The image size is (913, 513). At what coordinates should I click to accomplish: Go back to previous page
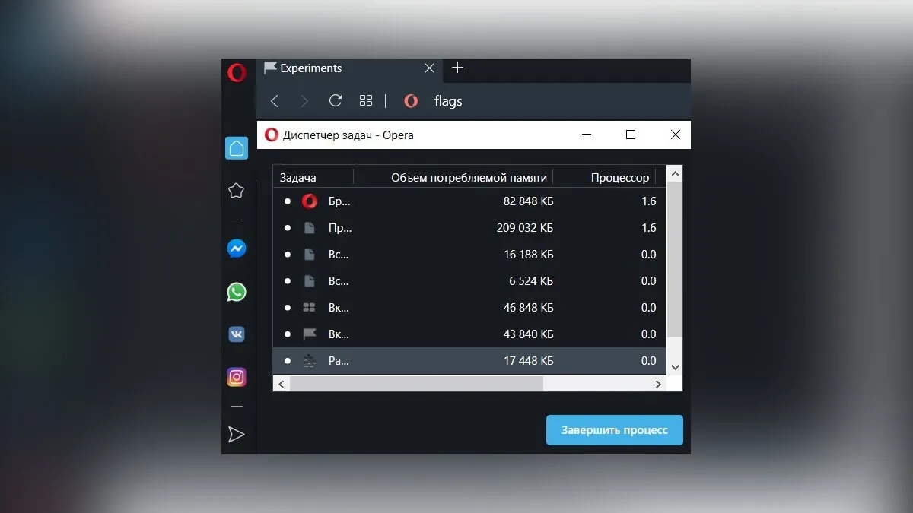coord(275,101)
